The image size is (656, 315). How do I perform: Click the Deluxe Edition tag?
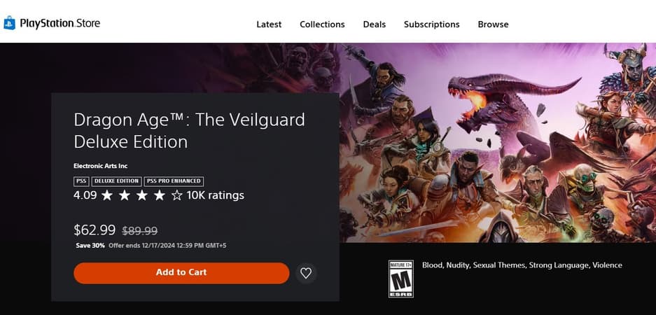pos(116,181)
